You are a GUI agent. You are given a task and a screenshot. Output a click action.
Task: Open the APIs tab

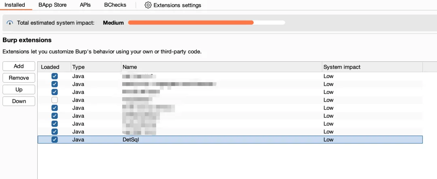85,5
